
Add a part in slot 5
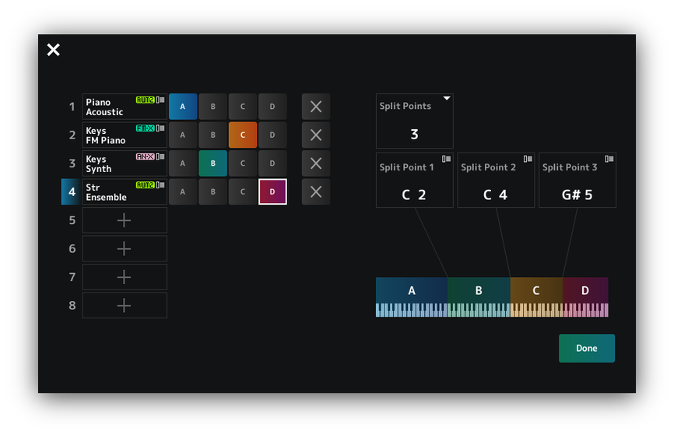pyautogui.click(x=125, y=220)
